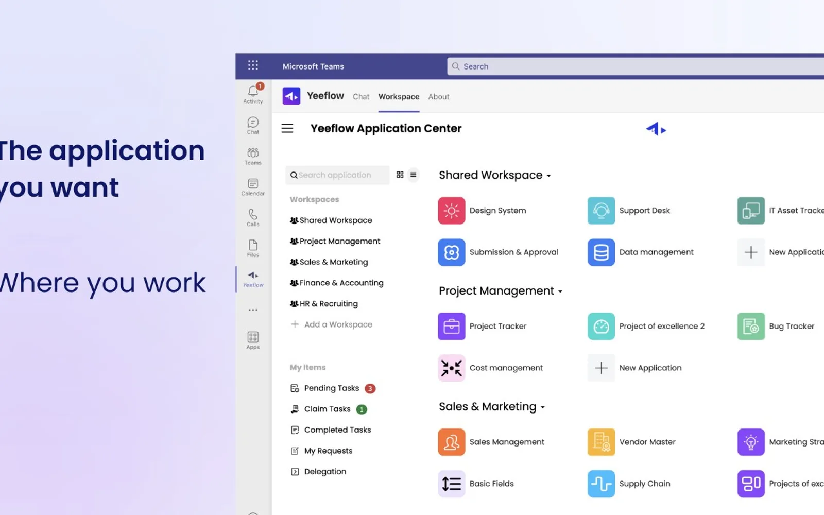The width and height of the screenshot is (824, 515).
Task: Select the Workspace tab
Action: click(399, 97)
